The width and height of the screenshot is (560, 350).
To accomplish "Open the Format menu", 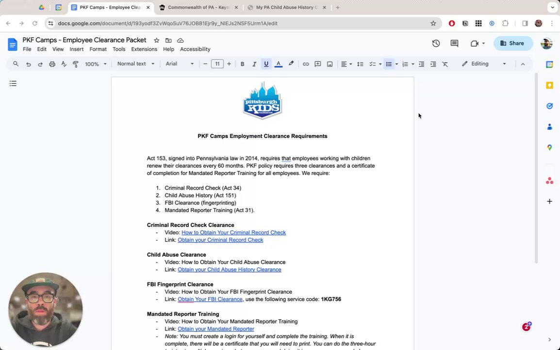I will [x=98, y=50].
